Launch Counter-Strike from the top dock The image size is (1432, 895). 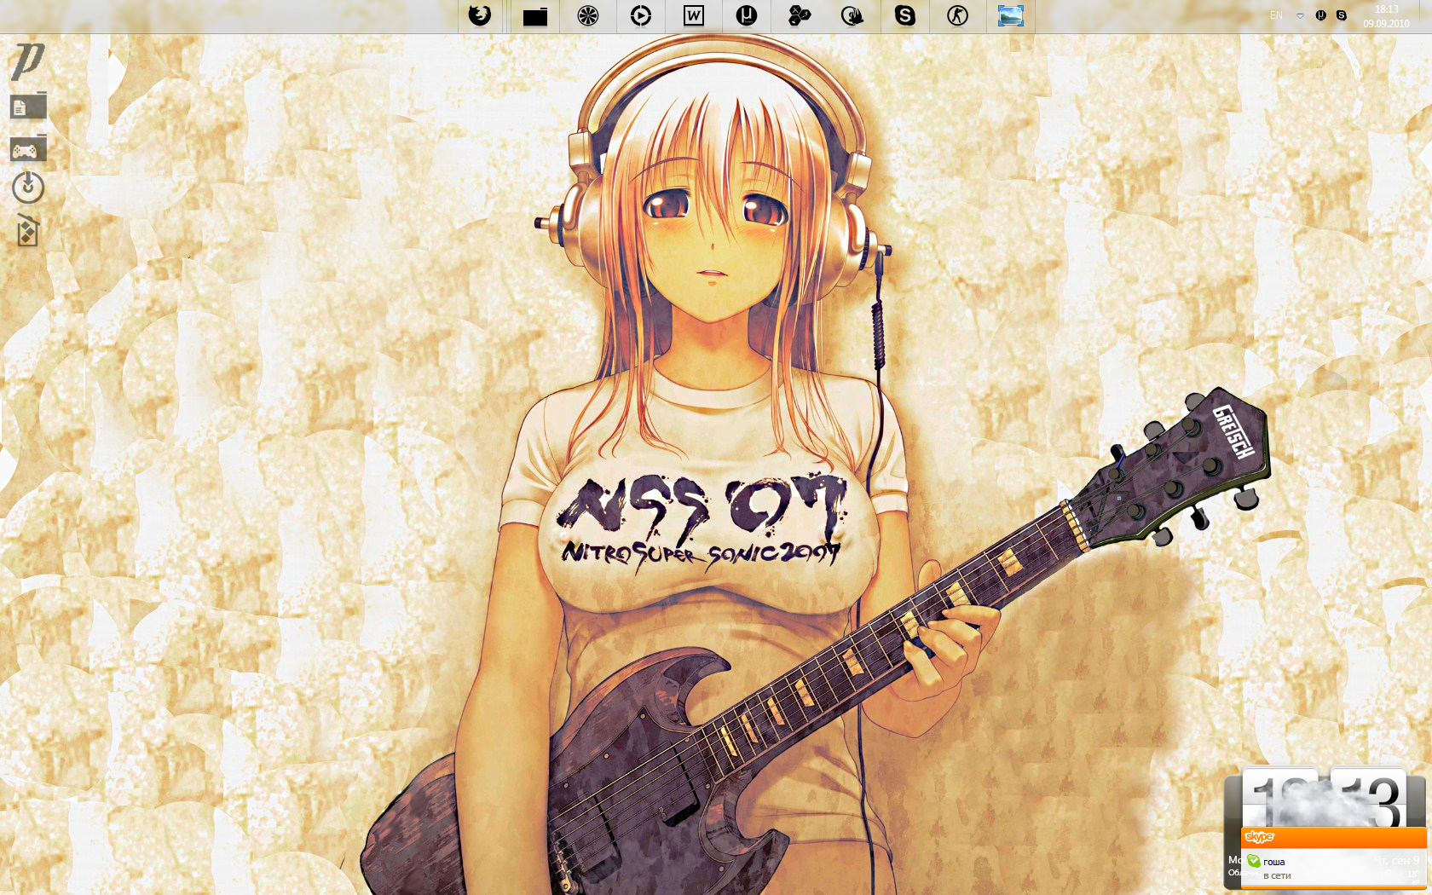tap(958, 15)
